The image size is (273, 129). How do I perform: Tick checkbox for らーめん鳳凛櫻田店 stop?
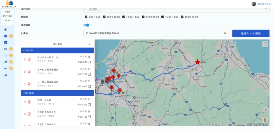click(x=89, y=74)
